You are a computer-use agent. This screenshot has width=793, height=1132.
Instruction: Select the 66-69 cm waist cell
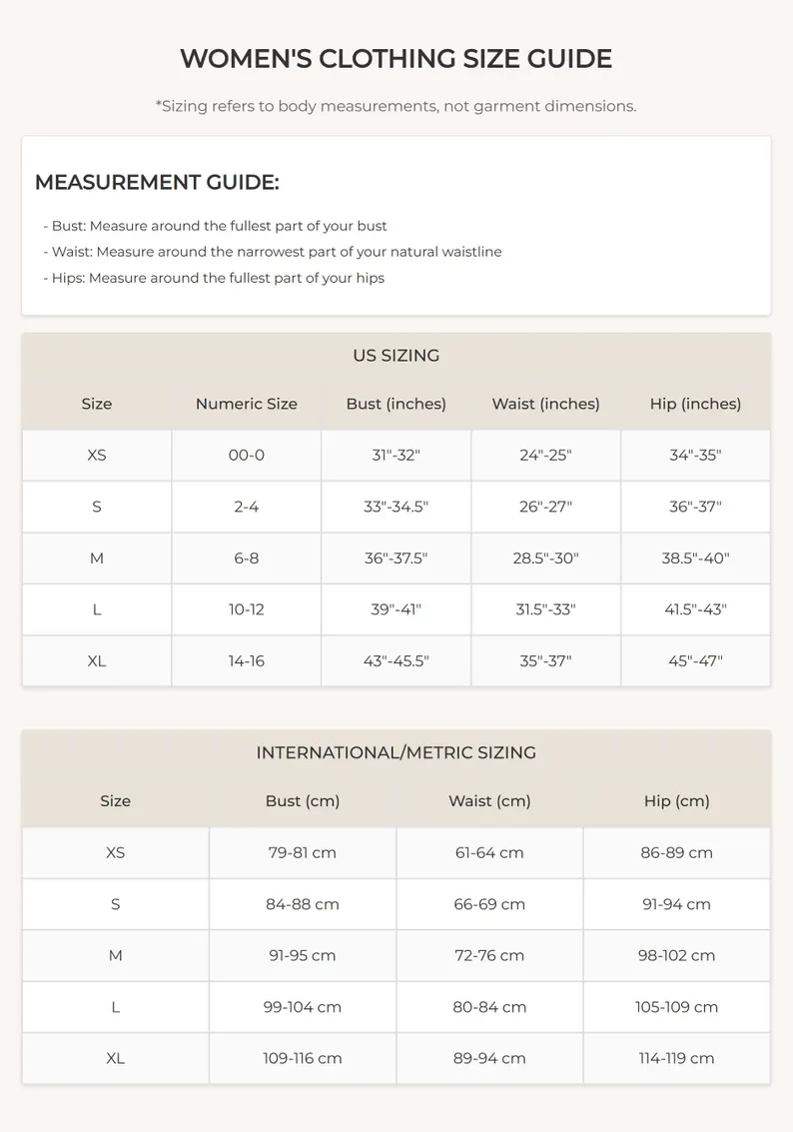(x=489, y=904)
